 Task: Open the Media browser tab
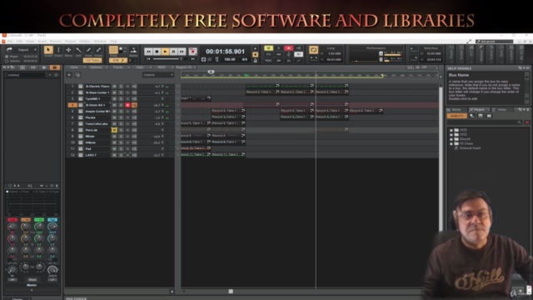pyautogui.click(x=456, y=109)
